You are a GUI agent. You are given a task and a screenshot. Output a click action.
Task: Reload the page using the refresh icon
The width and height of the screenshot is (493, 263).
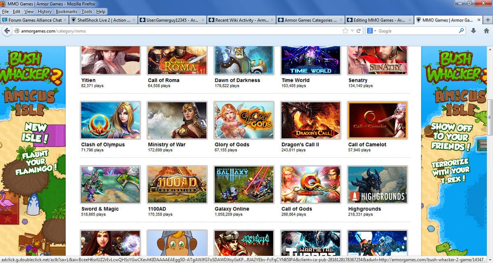[359, 31]
